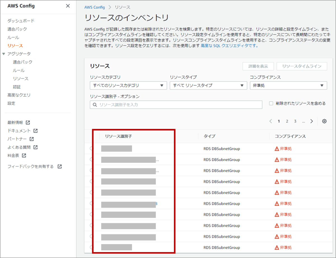The width and height of the screenshot is (336, 258).
Task: Open 最新情報 external link
Action: 15,123
